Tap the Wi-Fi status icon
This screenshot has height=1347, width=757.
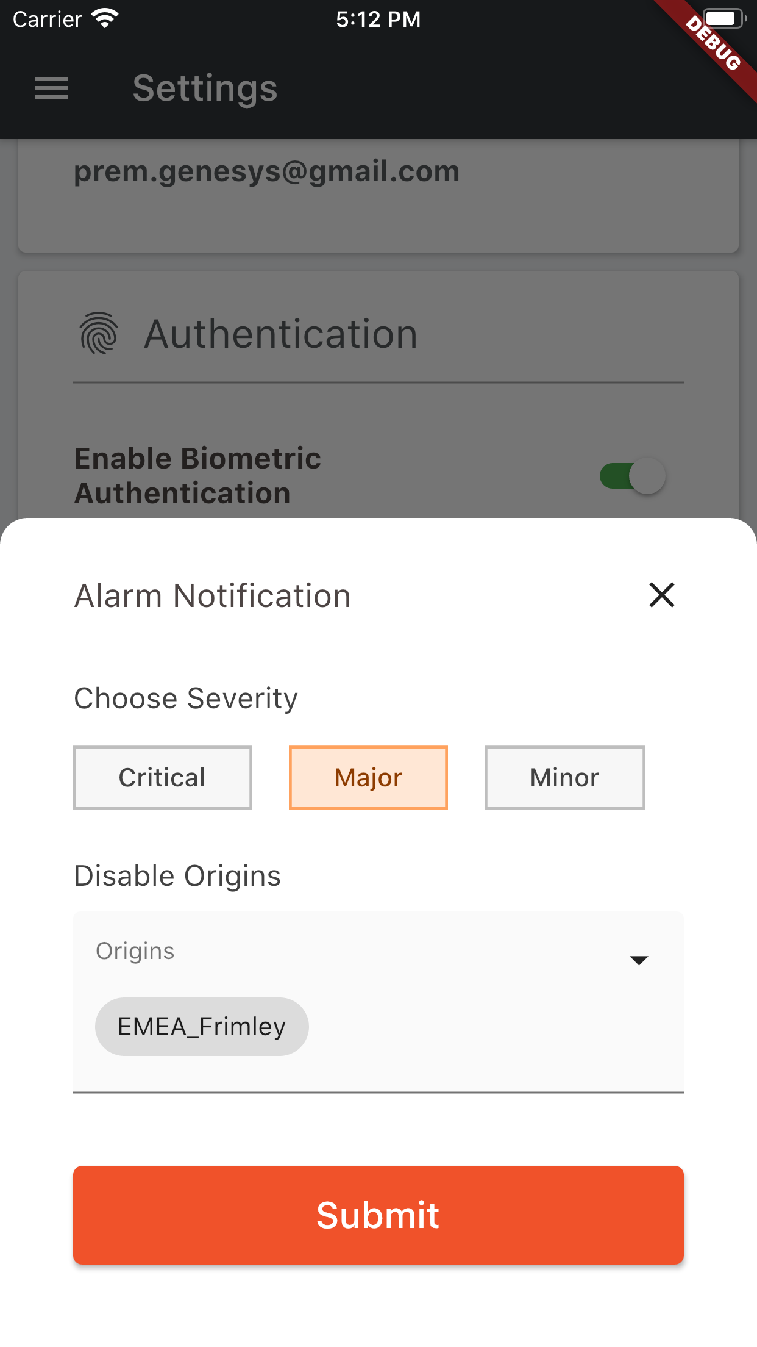point(105,19)
